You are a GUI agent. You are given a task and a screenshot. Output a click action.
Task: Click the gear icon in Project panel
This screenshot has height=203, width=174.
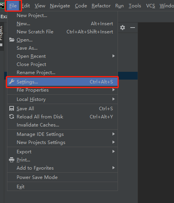point(123,28)
